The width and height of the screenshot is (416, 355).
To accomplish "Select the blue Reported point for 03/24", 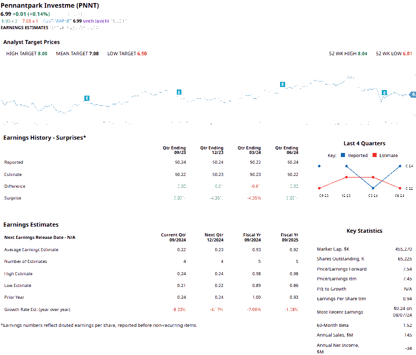I will point(373,188).
